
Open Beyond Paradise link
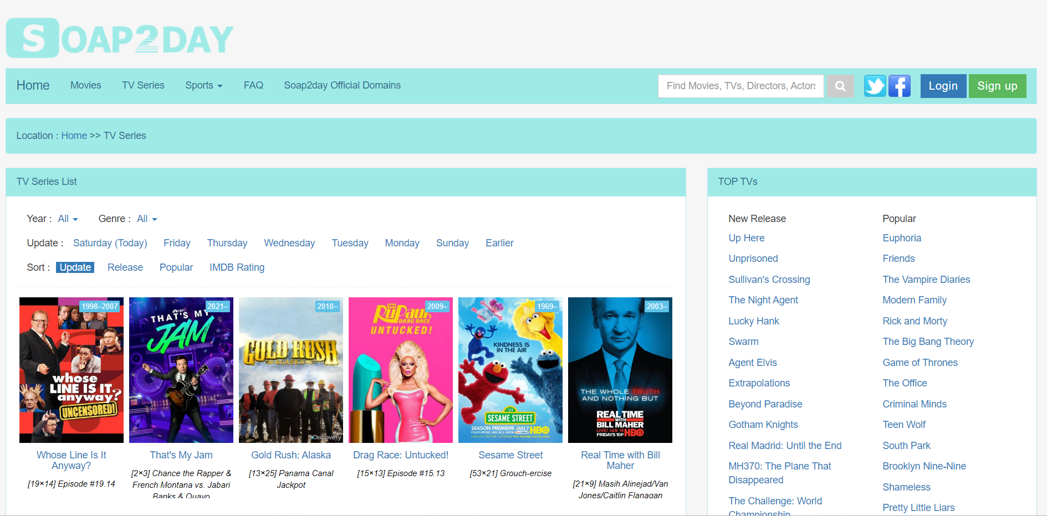coord(765,404)
